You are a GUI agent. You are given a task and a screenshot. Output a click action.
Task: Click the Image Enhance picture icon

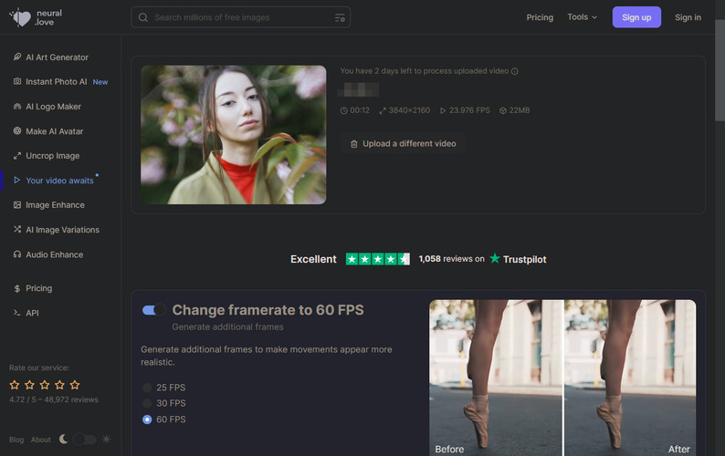tap(17, 204)
